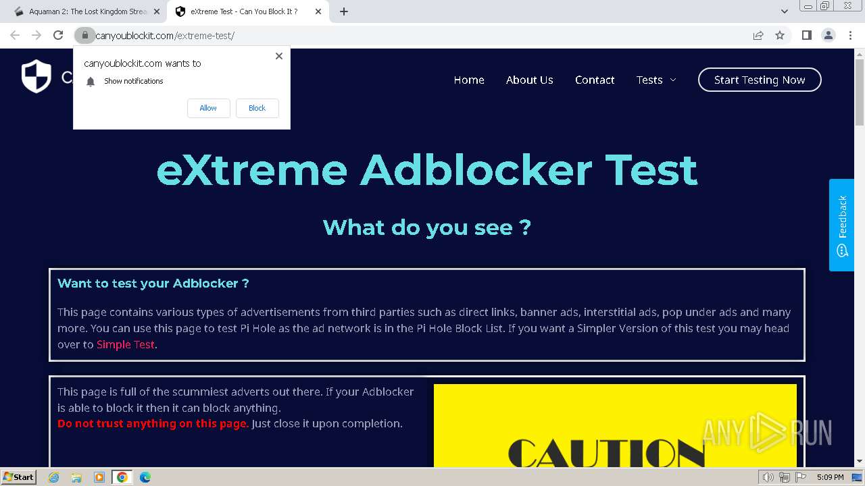Image resolution: width=865 pixels, height=486 pixels.
Task: Click show desktop button at taskbar end
Action: [858, 477]
